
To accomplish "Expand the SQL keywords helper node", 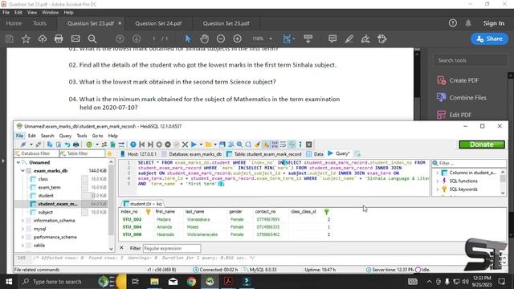I will pyautogui.click(x=437, y=189).
